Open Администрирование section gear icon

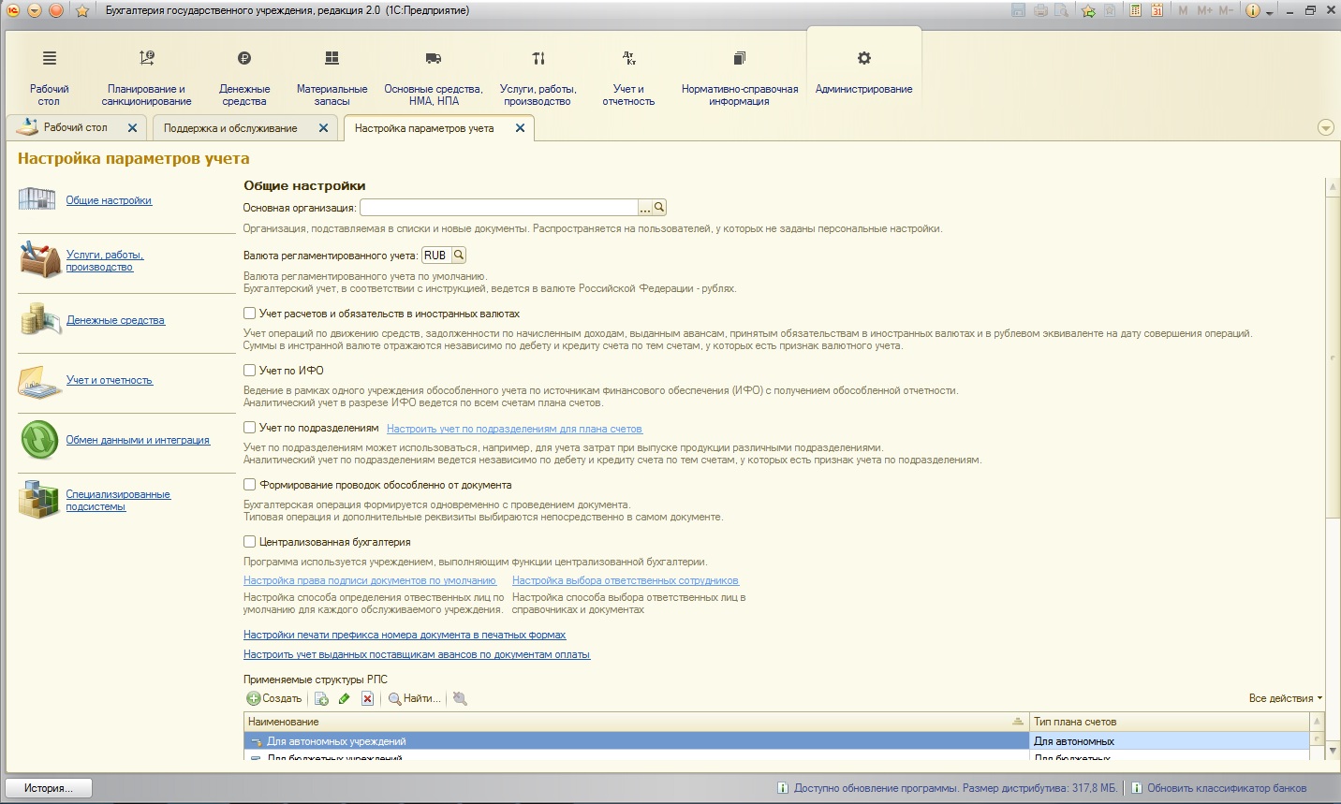864,58
